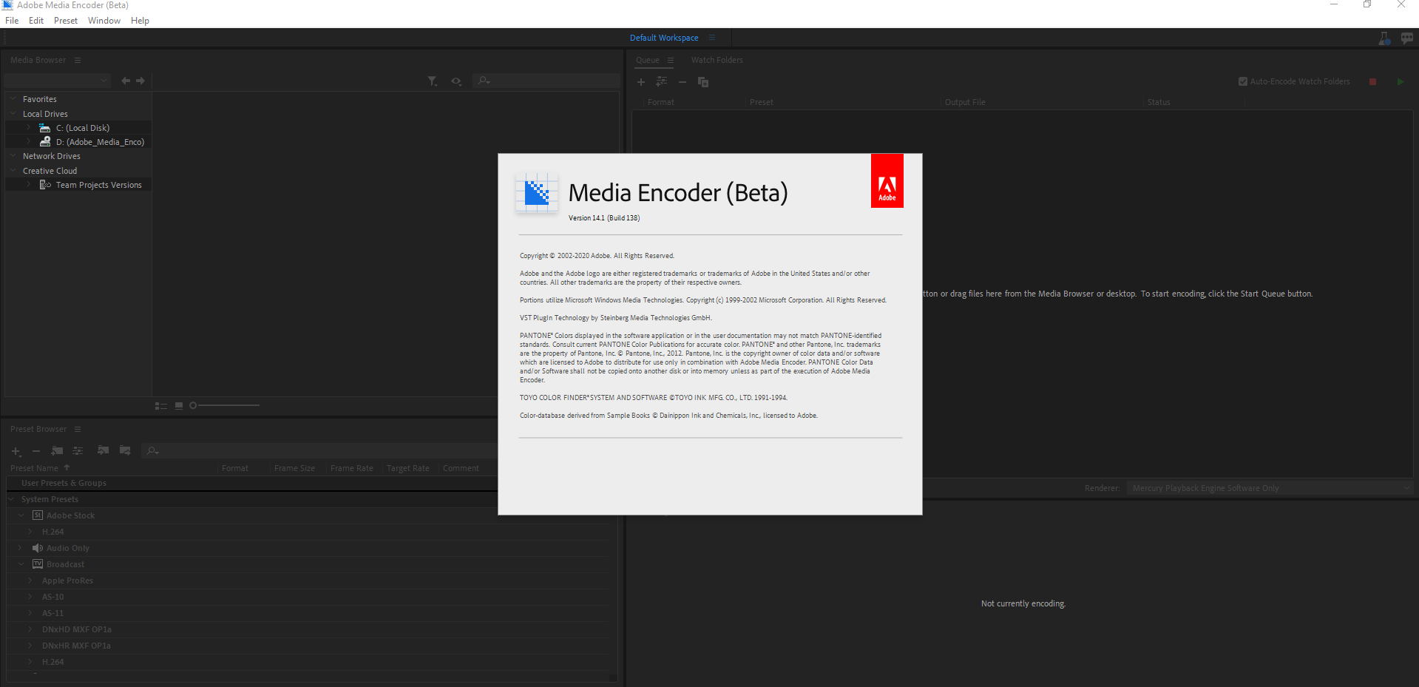Expand the C: (Local Disk) drive
This screenshot has width=1419, height=687.
pos(29,128)
